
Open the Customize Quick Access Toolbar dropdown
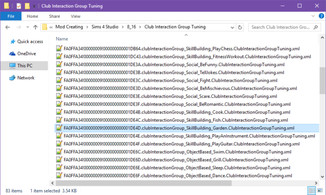(35, 6)
